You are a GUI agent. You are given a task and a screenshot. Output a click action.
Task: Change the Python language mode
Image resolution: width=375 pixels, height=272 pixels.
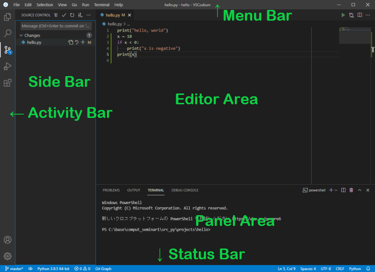point(355,269)
